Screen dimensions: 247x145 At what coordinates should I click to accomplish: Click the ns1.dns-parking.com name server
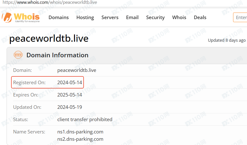(80, 132)
